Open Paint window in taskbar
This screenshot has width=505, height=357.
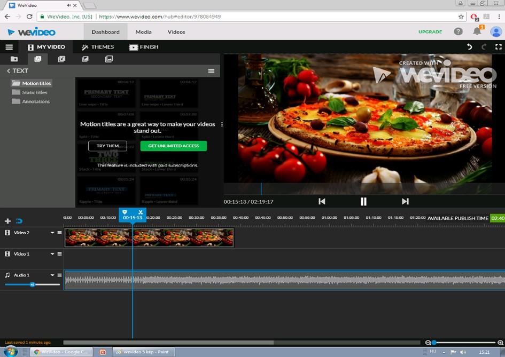point(143,352)
